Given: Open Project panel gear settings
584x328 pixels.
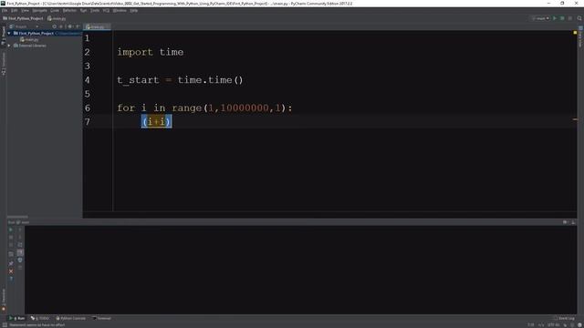Looking at the screenshot, I should coord(70,26).
